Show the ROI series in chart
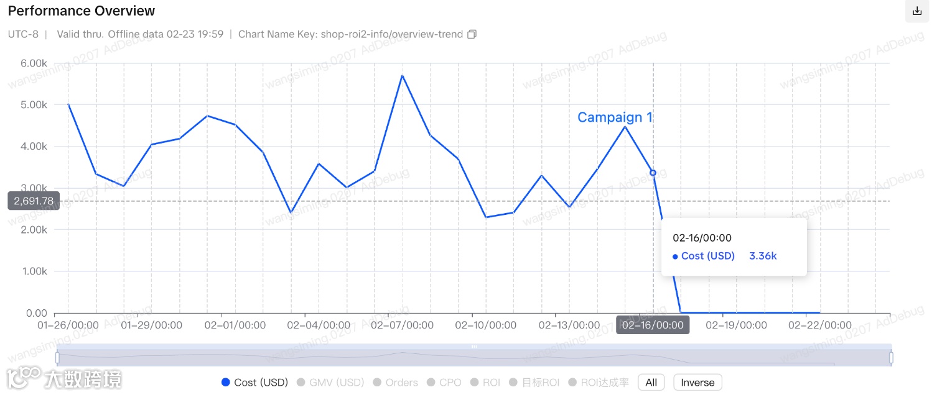The height and width of the screenshot is (395, 942). (x=485, y=383)
